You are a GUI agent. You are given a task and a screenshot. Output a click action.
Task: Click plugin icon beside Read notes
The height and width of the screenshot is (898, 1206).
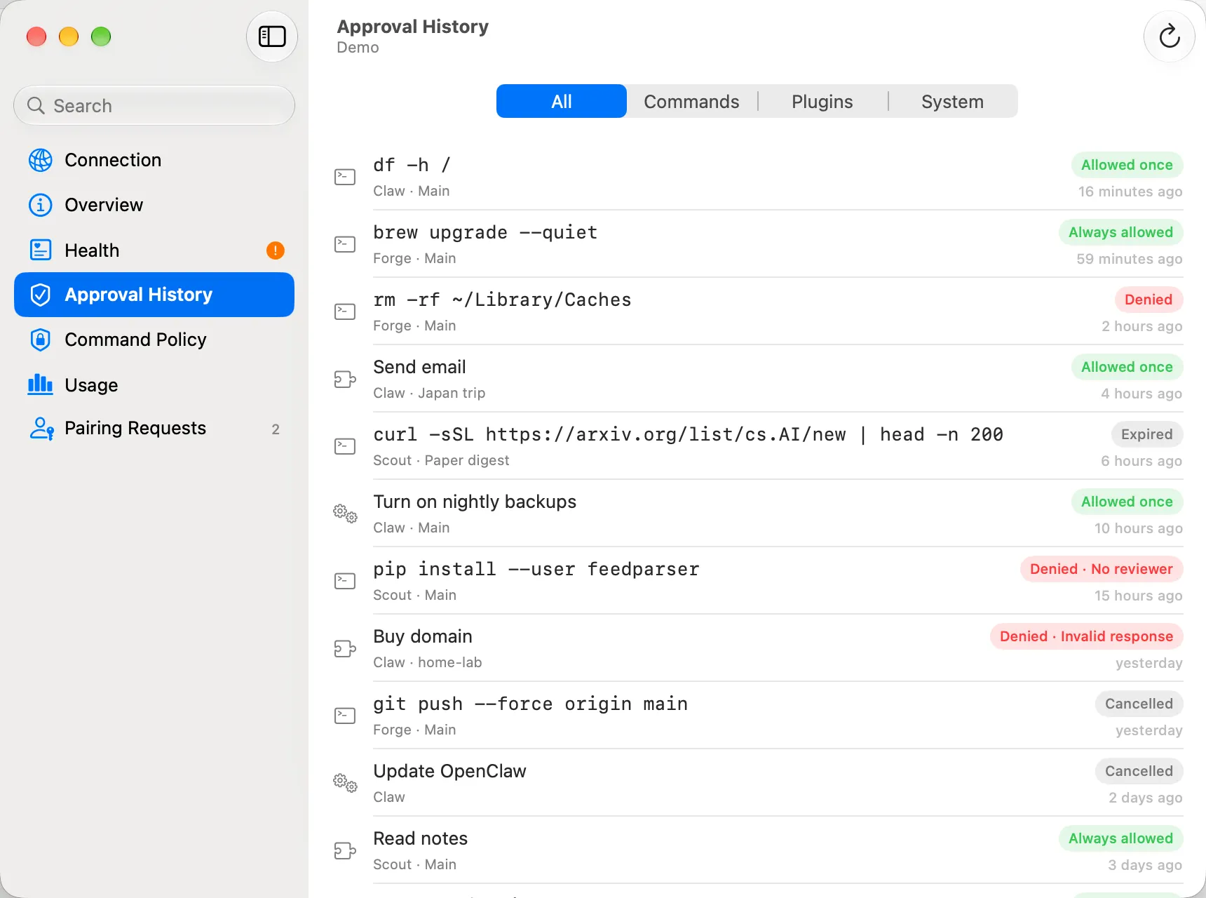point(345,850)
